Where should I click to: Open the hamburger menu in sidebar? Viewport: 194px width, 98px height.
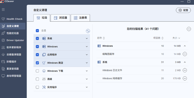3,10
